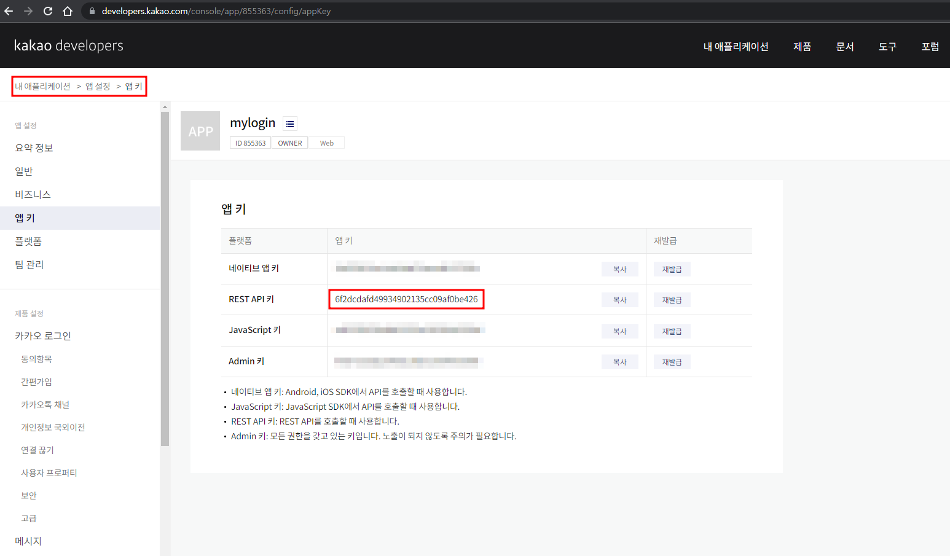The width and height of the screenshot is (950, 556).
Task: Click 내 애플리케이션 breadcrumb link
Action: coord(42,87)
